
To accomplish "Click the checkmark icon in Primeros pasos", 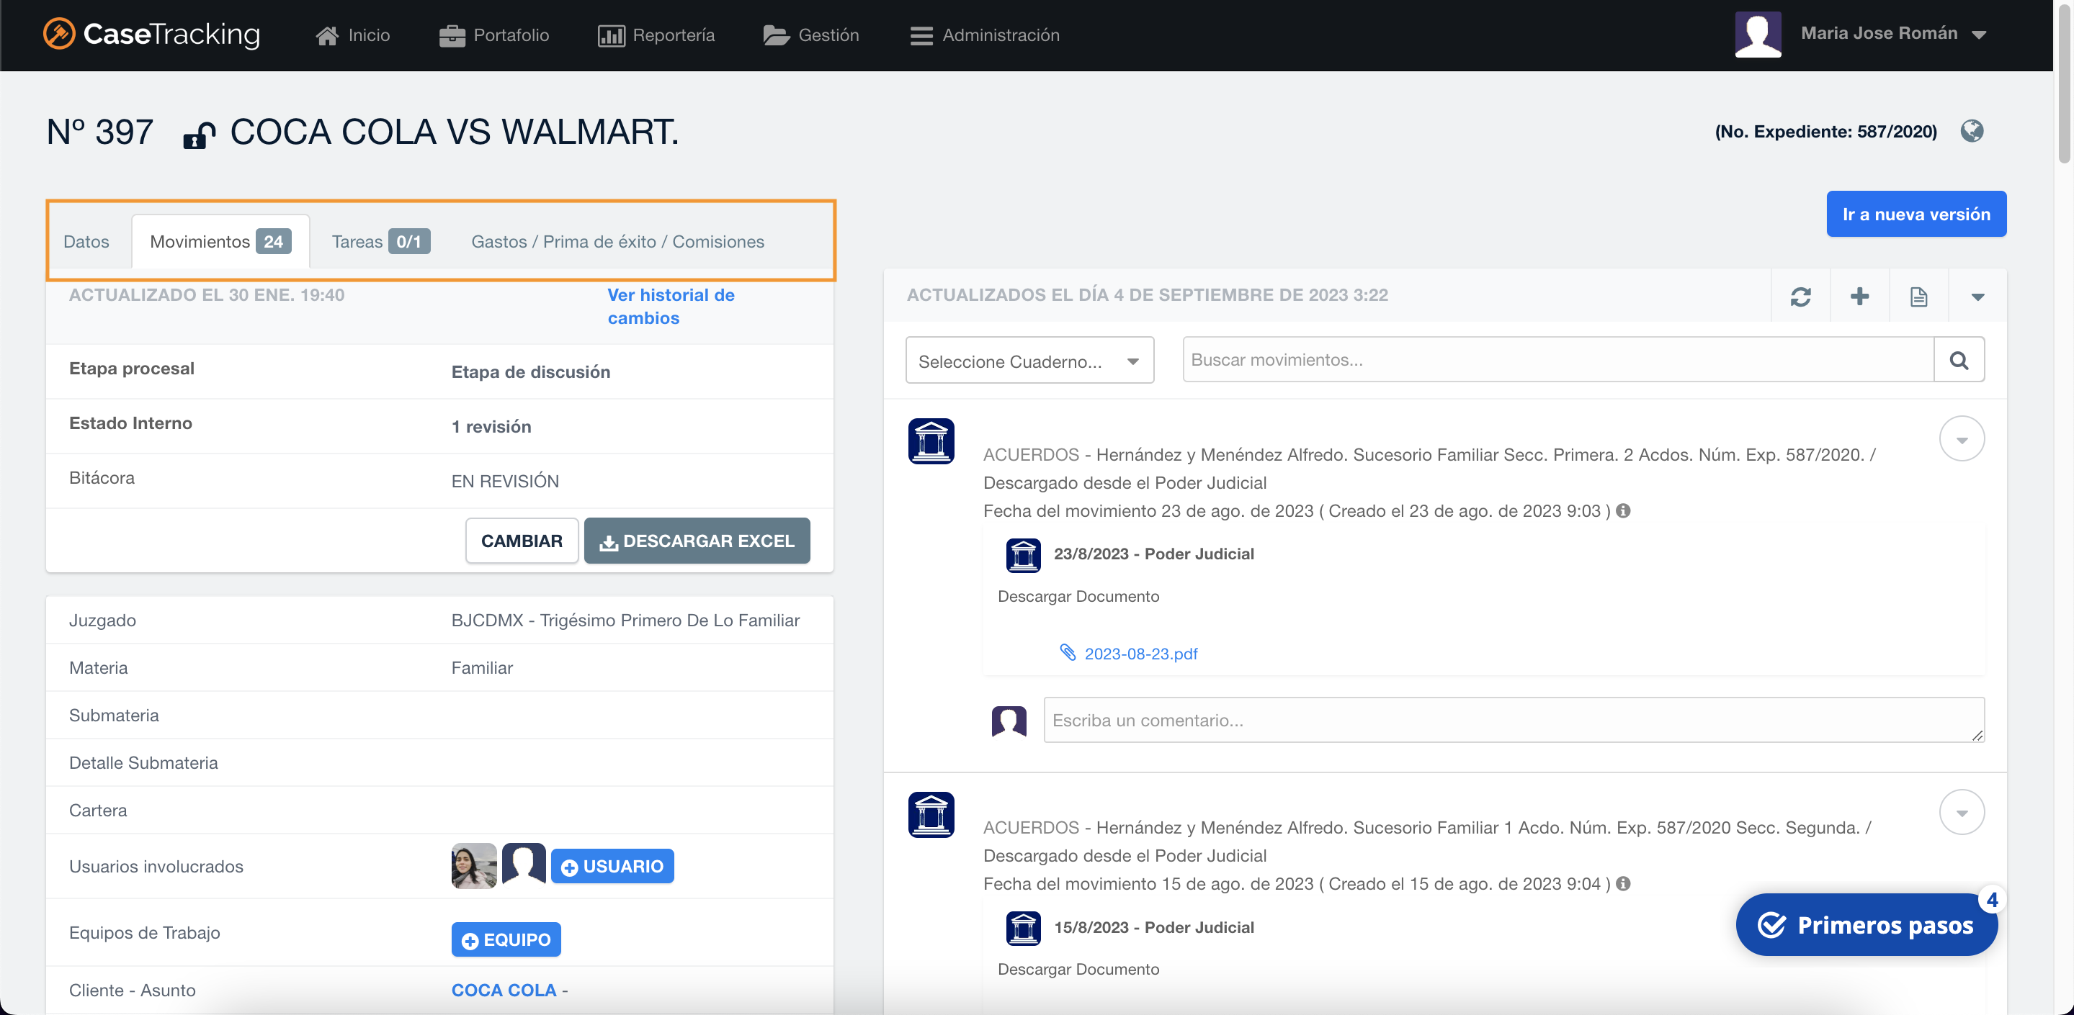I will [x=1771, y=925].
